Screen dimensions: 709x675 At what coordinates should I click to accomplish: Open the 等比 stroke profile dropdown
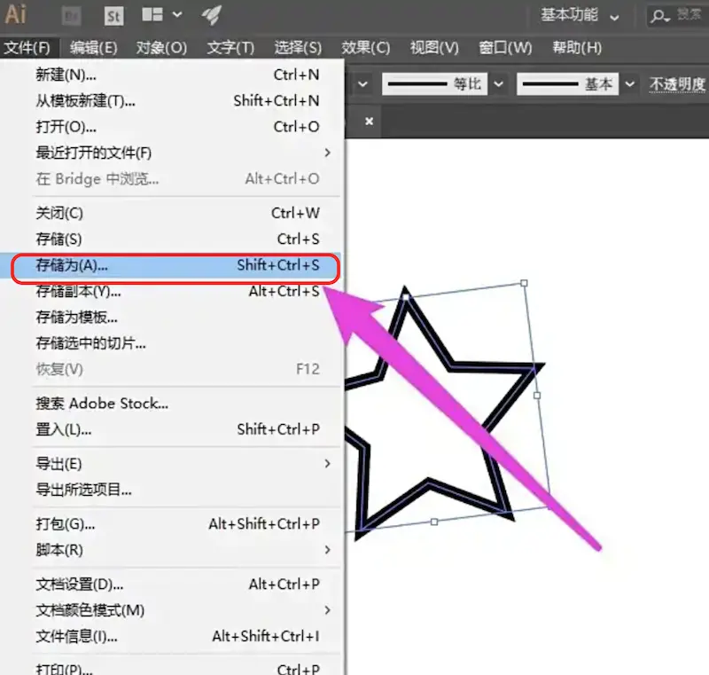[498, 84]
